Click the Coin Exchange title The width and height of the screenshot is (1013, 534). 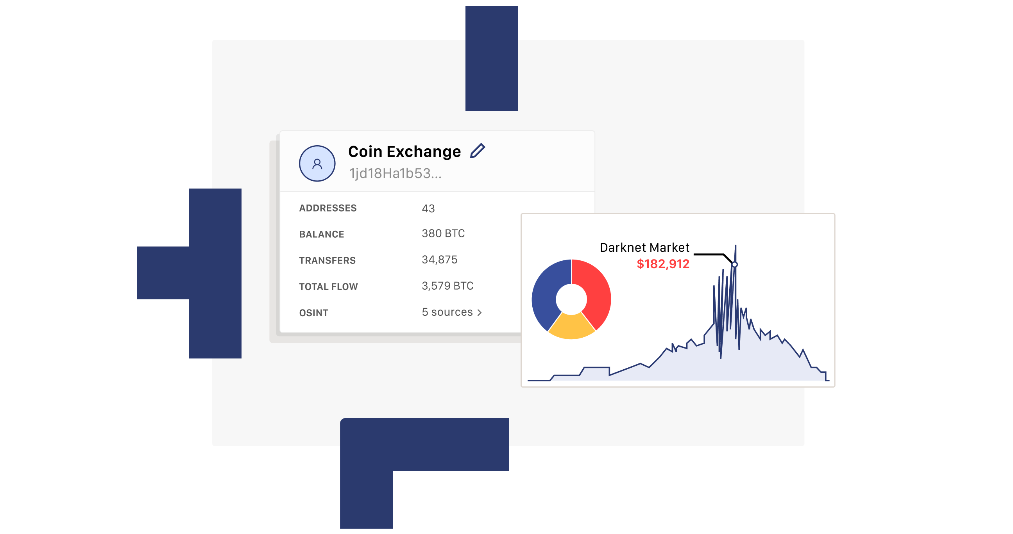pyautogui.click(x=404, y=151)
